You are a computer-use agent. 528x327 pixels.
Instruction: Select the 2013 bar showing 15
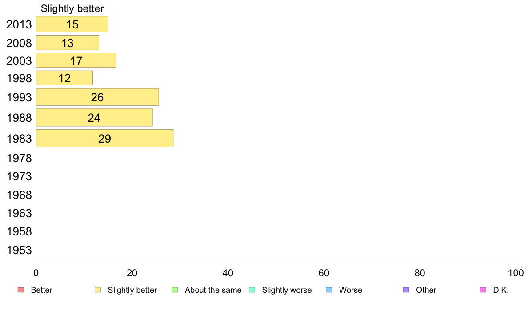click(x=72, y=24)
